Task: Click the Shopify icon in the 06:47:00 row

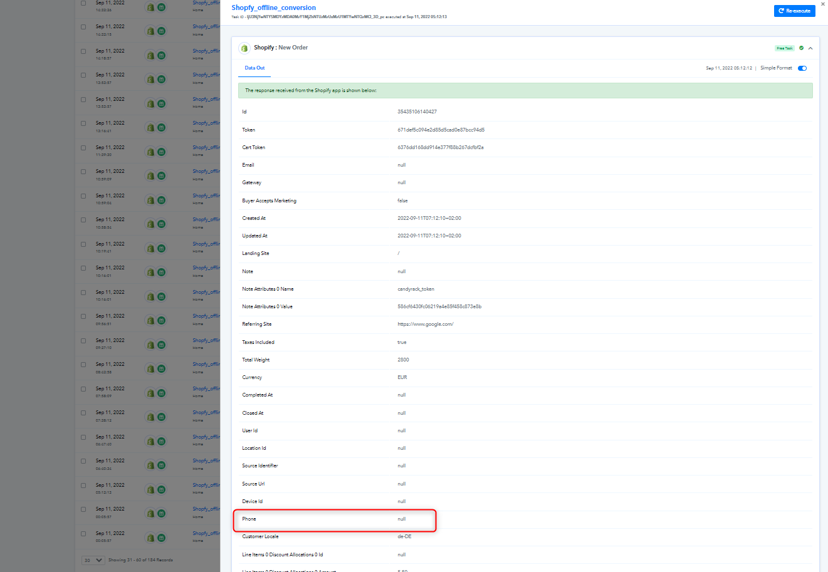Action: tap(150, 442)
